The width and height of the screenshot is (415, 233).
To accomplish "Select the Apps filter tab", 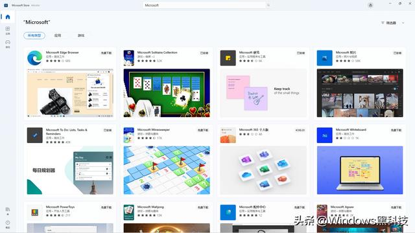I will pos(58,36).
